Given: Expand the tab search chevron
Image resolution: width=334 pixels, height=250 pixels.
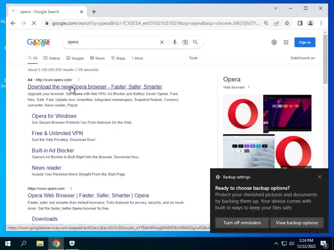Looking at the screenshot, I should (275, 8).
